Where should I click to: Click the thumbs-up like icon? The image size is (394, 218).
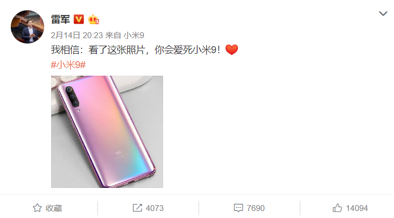click(337, 208)
